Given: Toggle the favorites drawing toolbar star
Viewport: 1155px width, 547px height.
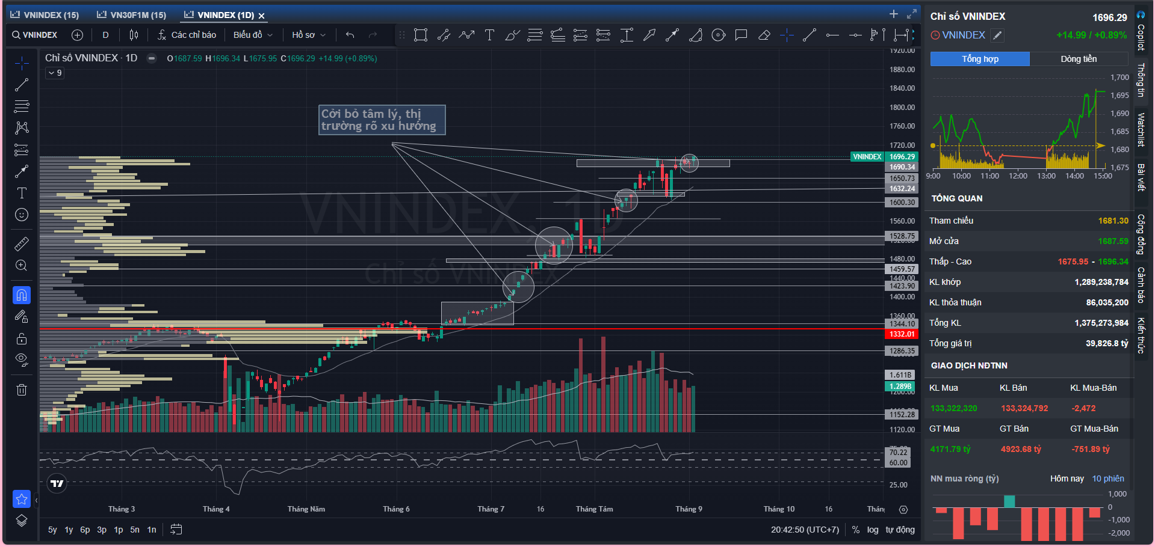Looking at the screenshot, I should 22,499.
